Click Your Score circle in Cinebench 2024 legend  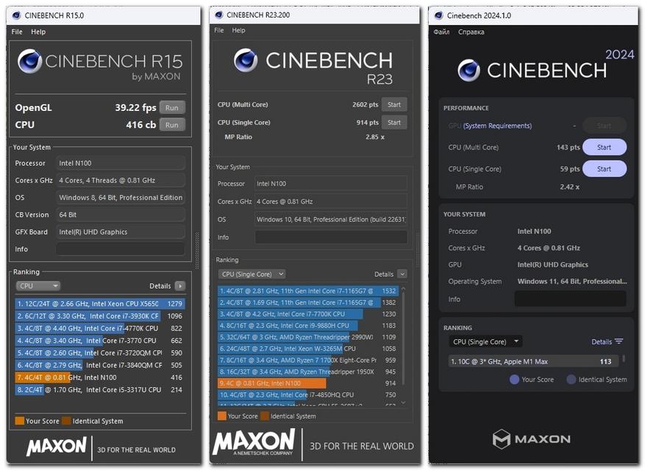point(514,379)
